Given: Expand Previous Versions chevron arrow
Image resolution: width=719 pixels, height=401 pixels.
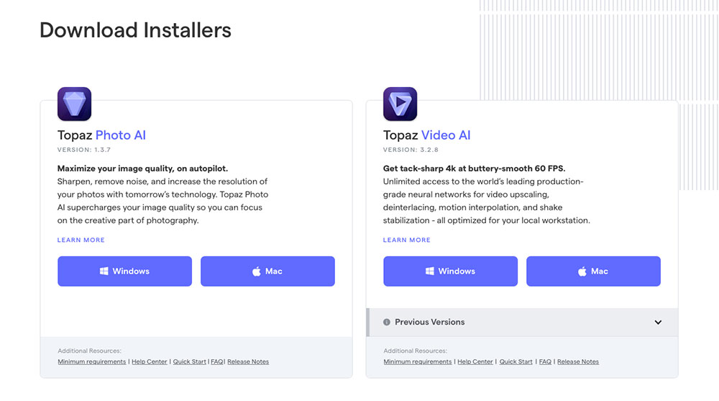Looking at the screenshot, I should coord(658,322).
